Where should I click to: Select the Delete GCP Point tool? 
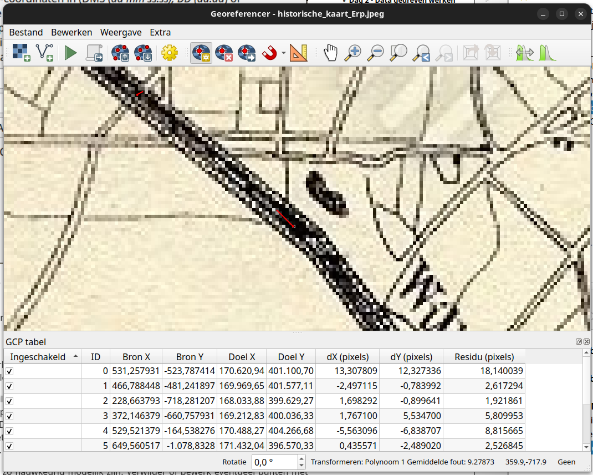(x=224, y=53)
